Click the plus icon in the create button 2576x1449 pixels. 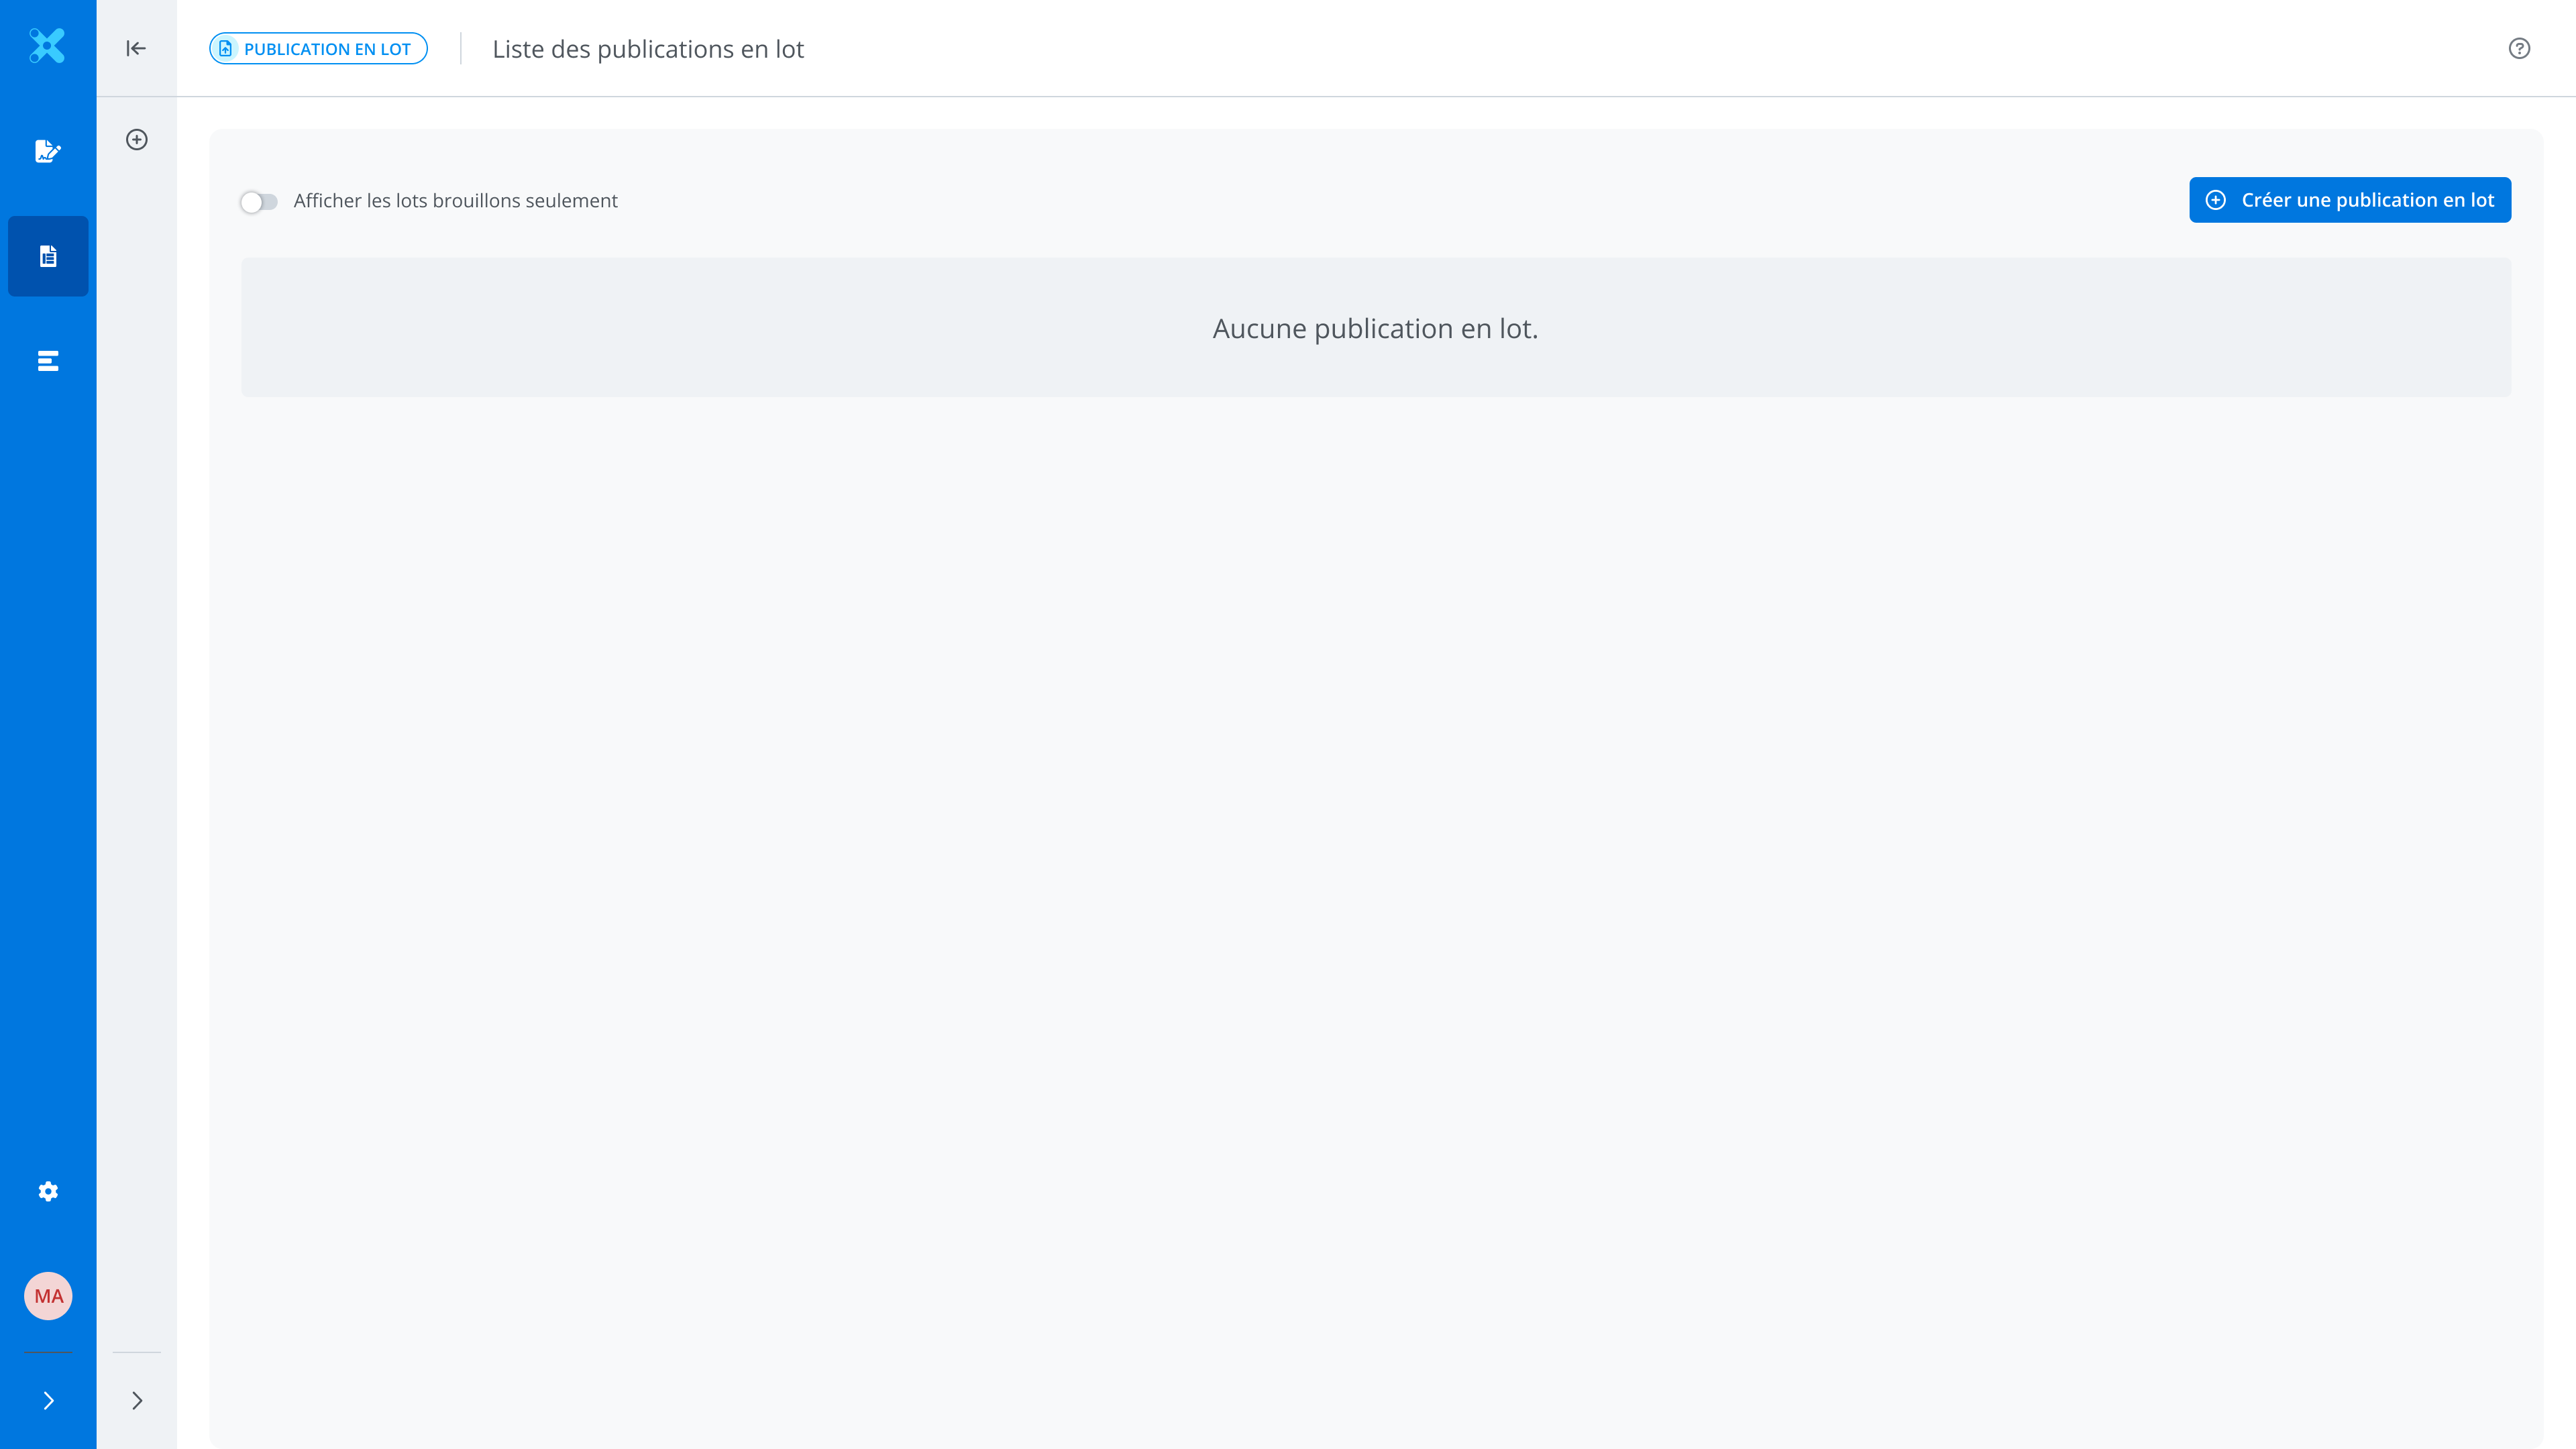2216,200
